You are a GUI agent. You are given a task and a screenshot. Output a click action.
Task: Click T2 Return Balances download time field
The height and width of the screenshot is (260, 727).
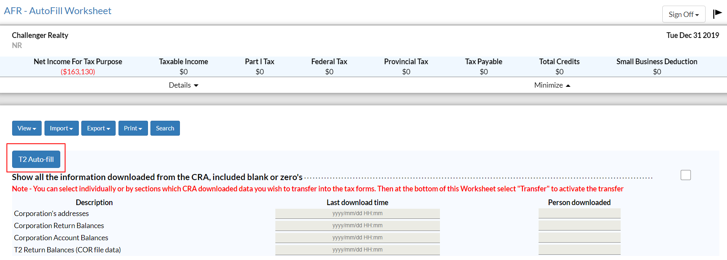357,250
